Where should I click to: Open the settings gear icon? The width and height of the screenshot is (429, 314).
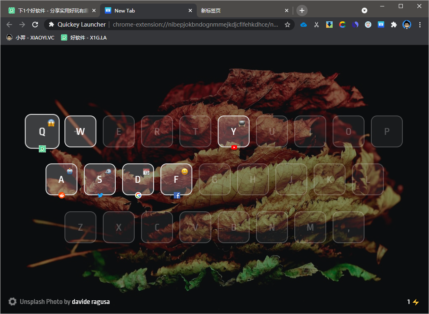12,302
